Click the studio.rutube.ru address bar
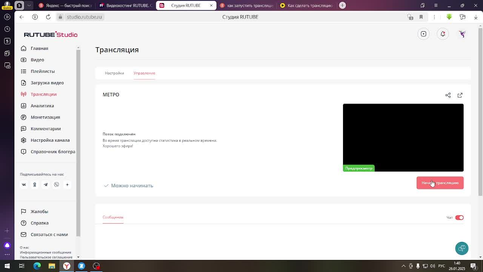The height and width of the screenshot is (272, 483). (84, 17)
